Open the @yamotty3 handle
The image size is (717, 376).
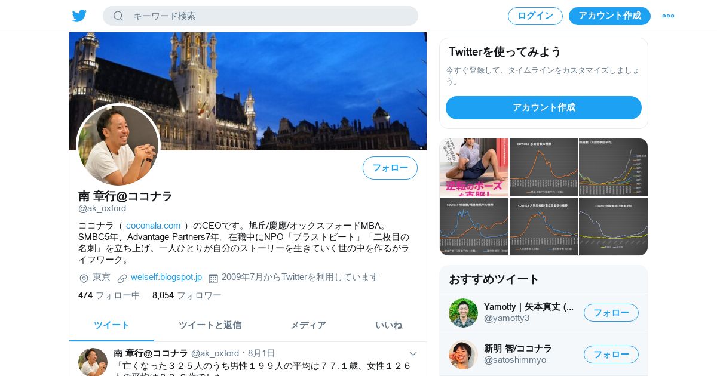point(507,318)
